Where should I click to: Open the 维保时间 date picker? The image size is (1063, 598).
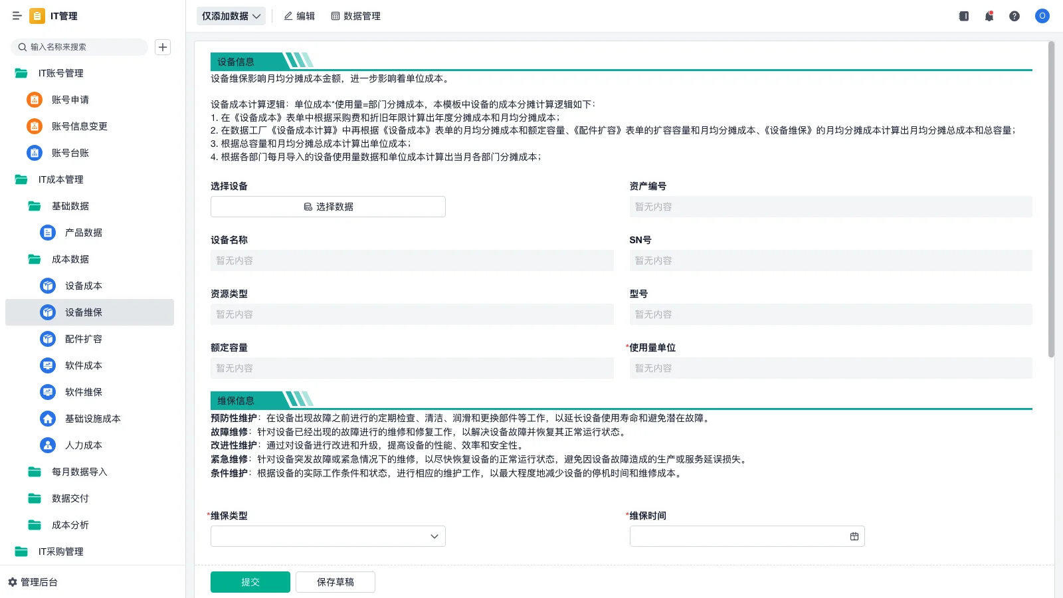point(854,536)
